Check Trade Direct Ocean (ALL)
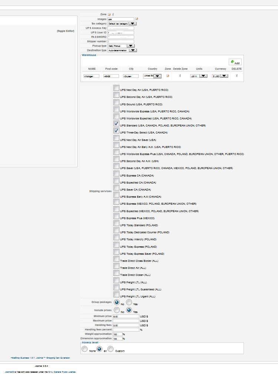The height and width of the screenshot is (376, 278). coord(116,273)
